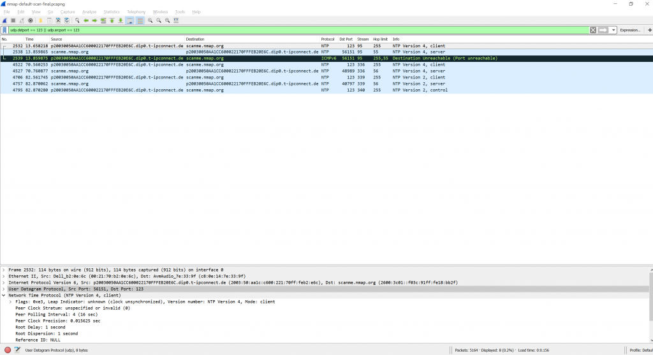Select packet 4527 in the list

[x=326, y=71]
